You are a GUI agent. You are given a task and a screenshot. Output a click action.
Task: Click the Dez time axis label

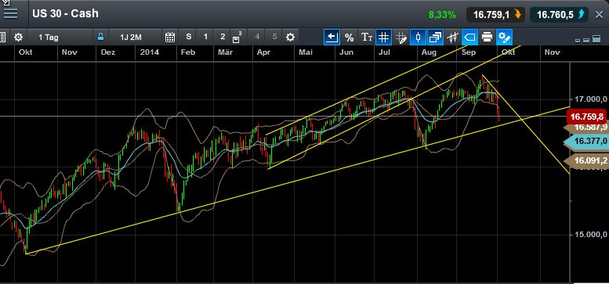point(108,52)
